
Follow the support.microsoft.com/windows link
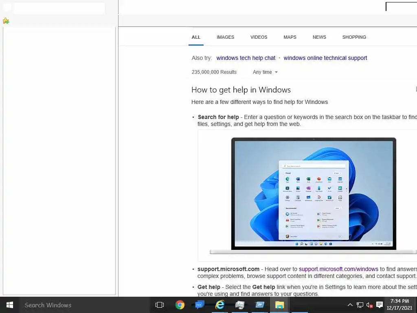coord(338,269)
